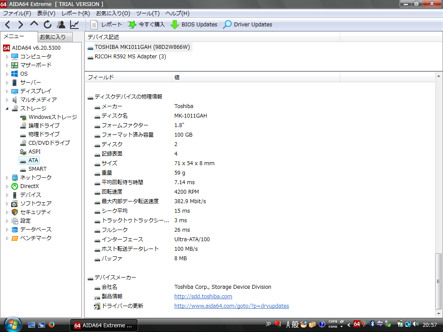
Task: Expand the サーバー tree node
Action: (7, 83)
